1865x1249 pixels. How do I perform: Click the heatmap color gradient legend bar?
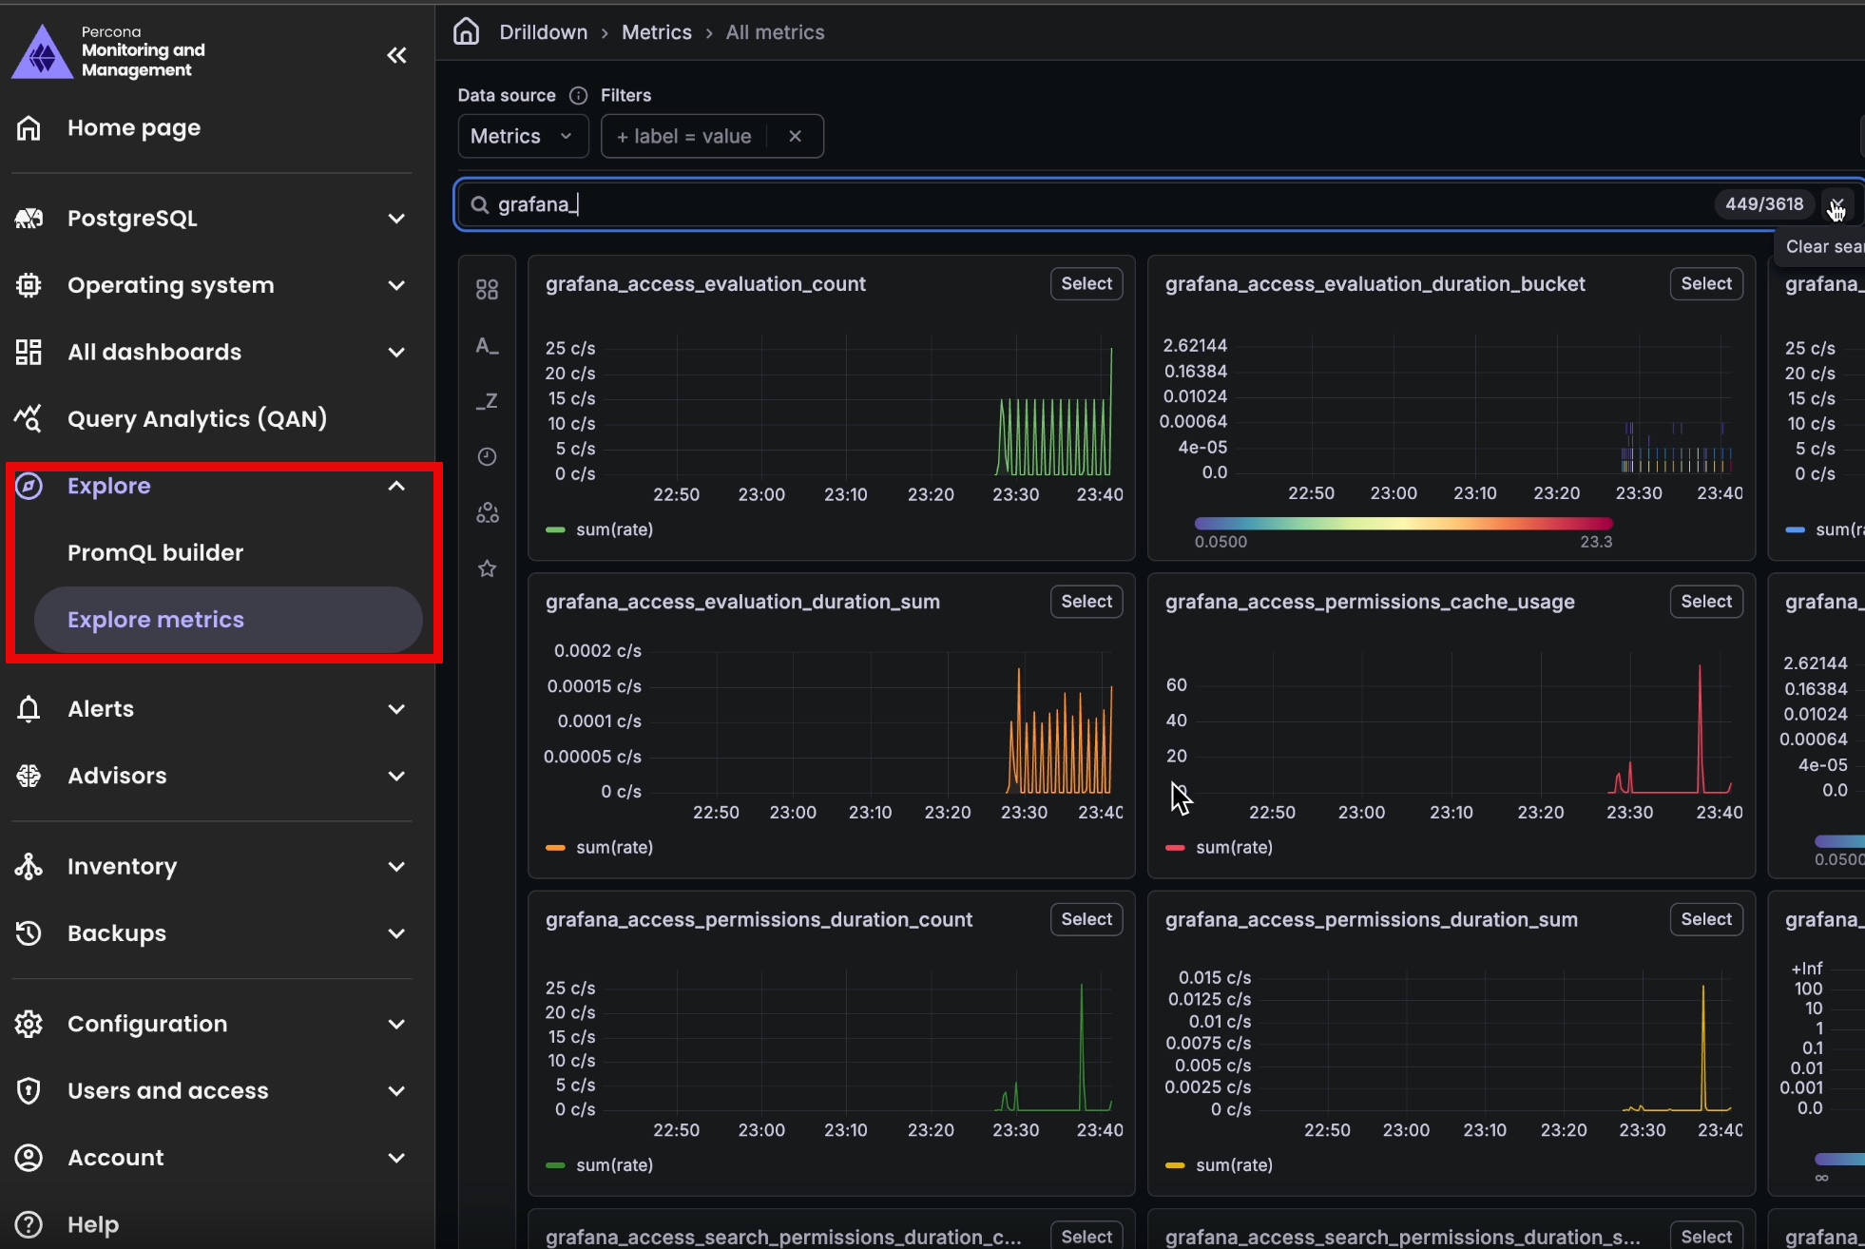[1403, 524]
